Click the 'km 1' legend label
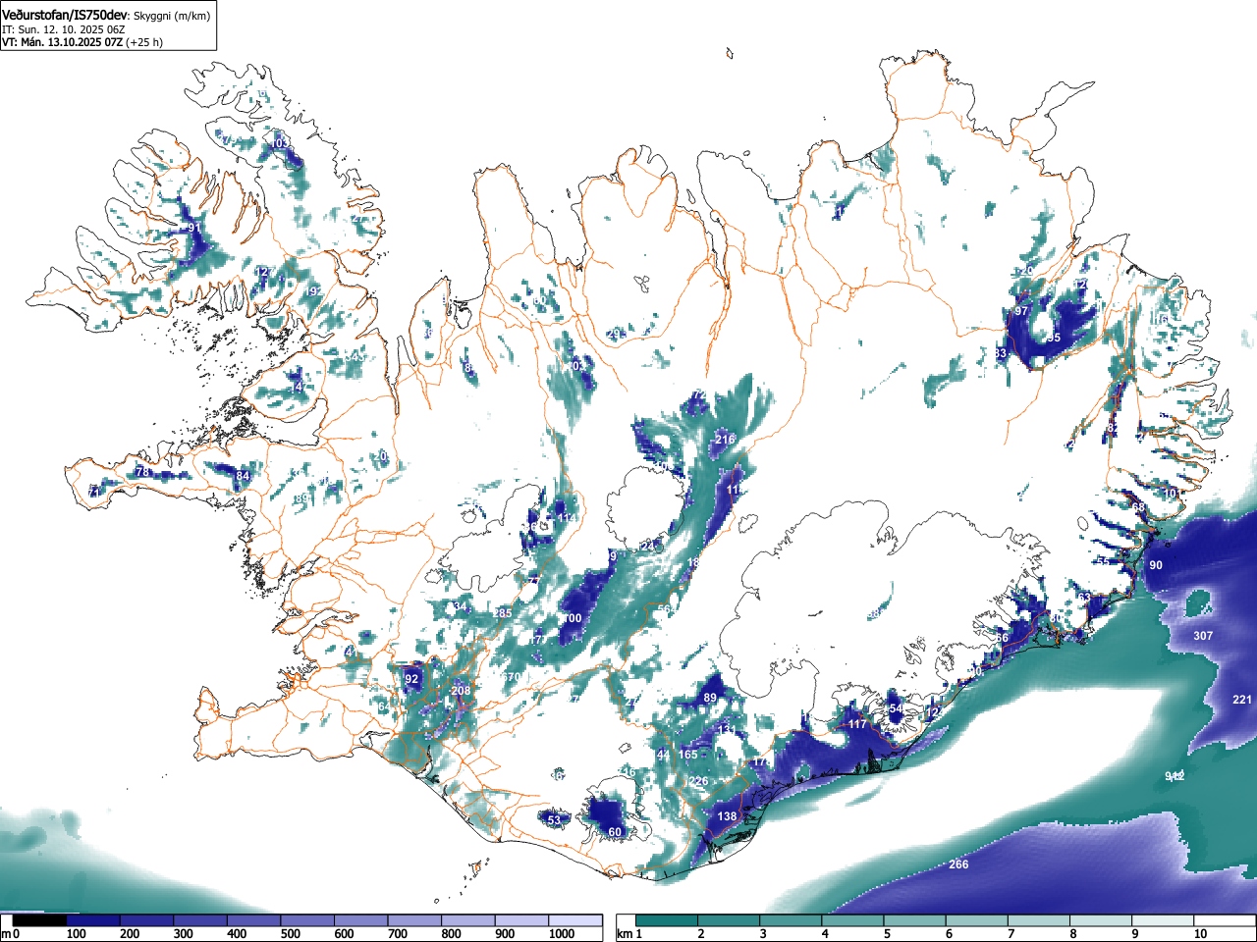This screenshot has width=1257, height=942. click(x=629, y=934)
